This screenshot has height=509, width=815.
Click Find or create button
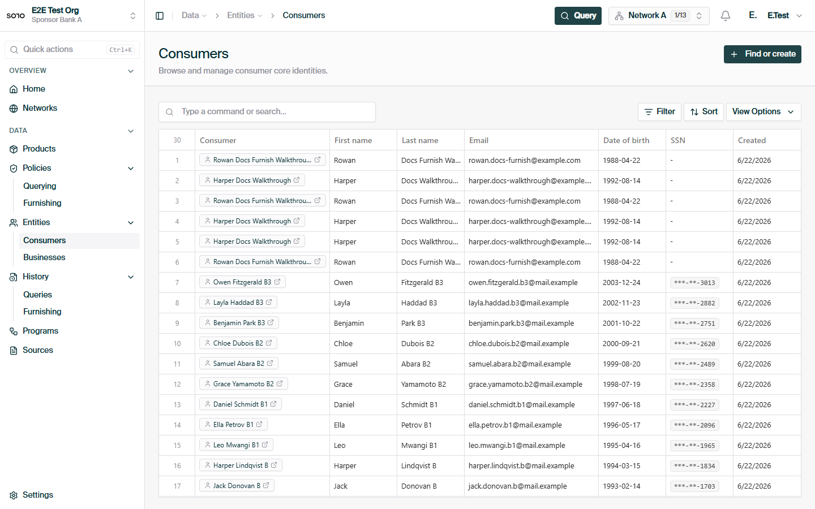coord(762,54)
